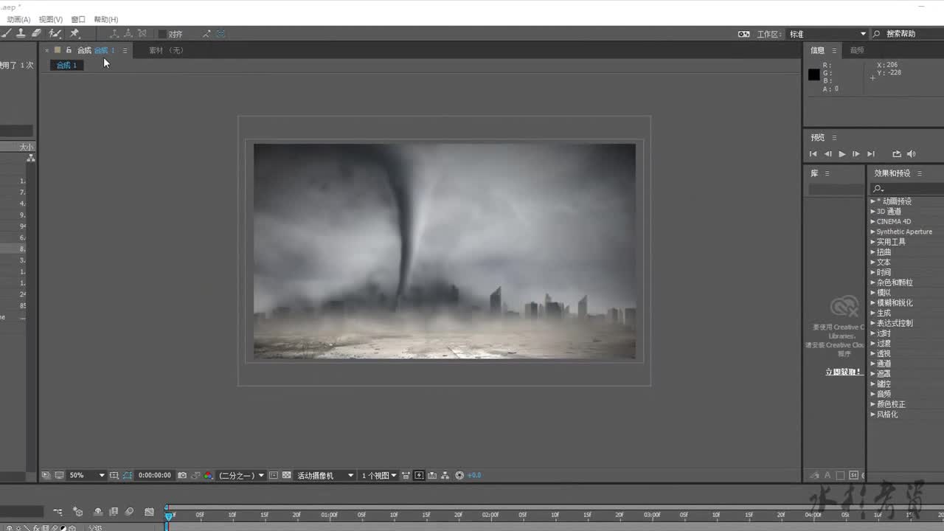
Task: Click the timeline current-time indicator
Action: pos(168,516)
